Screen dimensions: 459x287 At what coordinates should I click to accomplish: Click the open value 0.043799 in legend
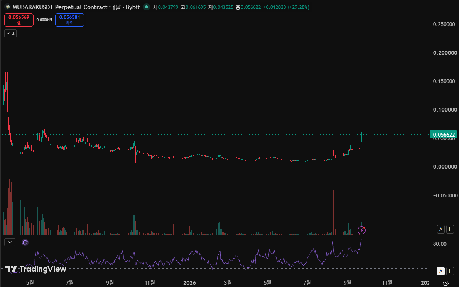click(x=168, y=7)
